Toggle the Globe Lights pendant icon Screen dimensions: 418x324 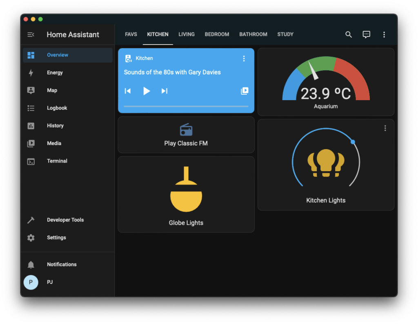pyautogui.click(x=186, y=189)
